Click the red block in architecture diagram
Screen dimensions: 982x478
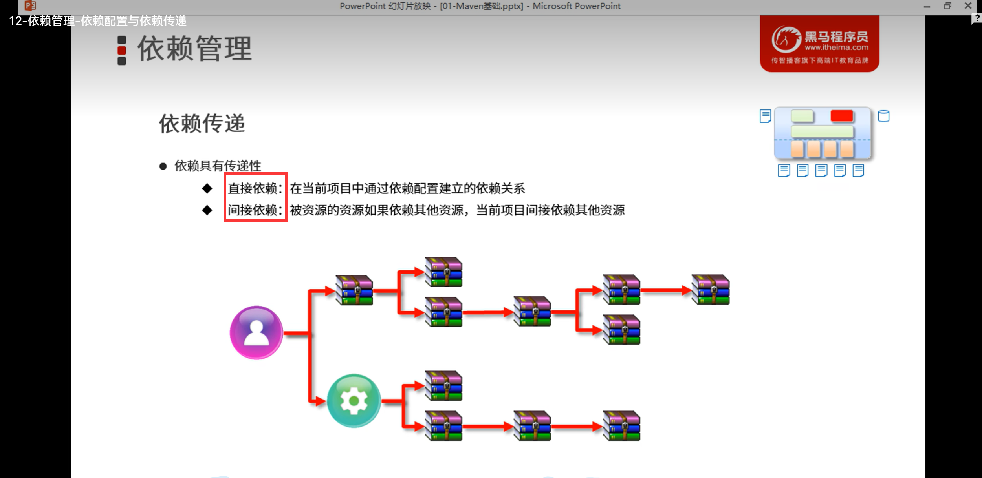(x=841, y=116)
